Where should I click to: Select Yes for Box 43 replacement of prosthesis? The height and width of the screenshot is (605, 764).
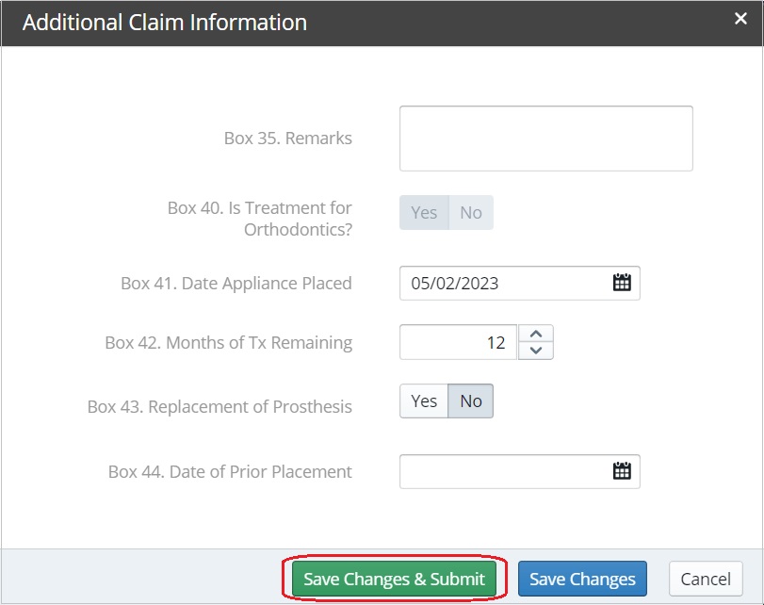click(423, 401)
